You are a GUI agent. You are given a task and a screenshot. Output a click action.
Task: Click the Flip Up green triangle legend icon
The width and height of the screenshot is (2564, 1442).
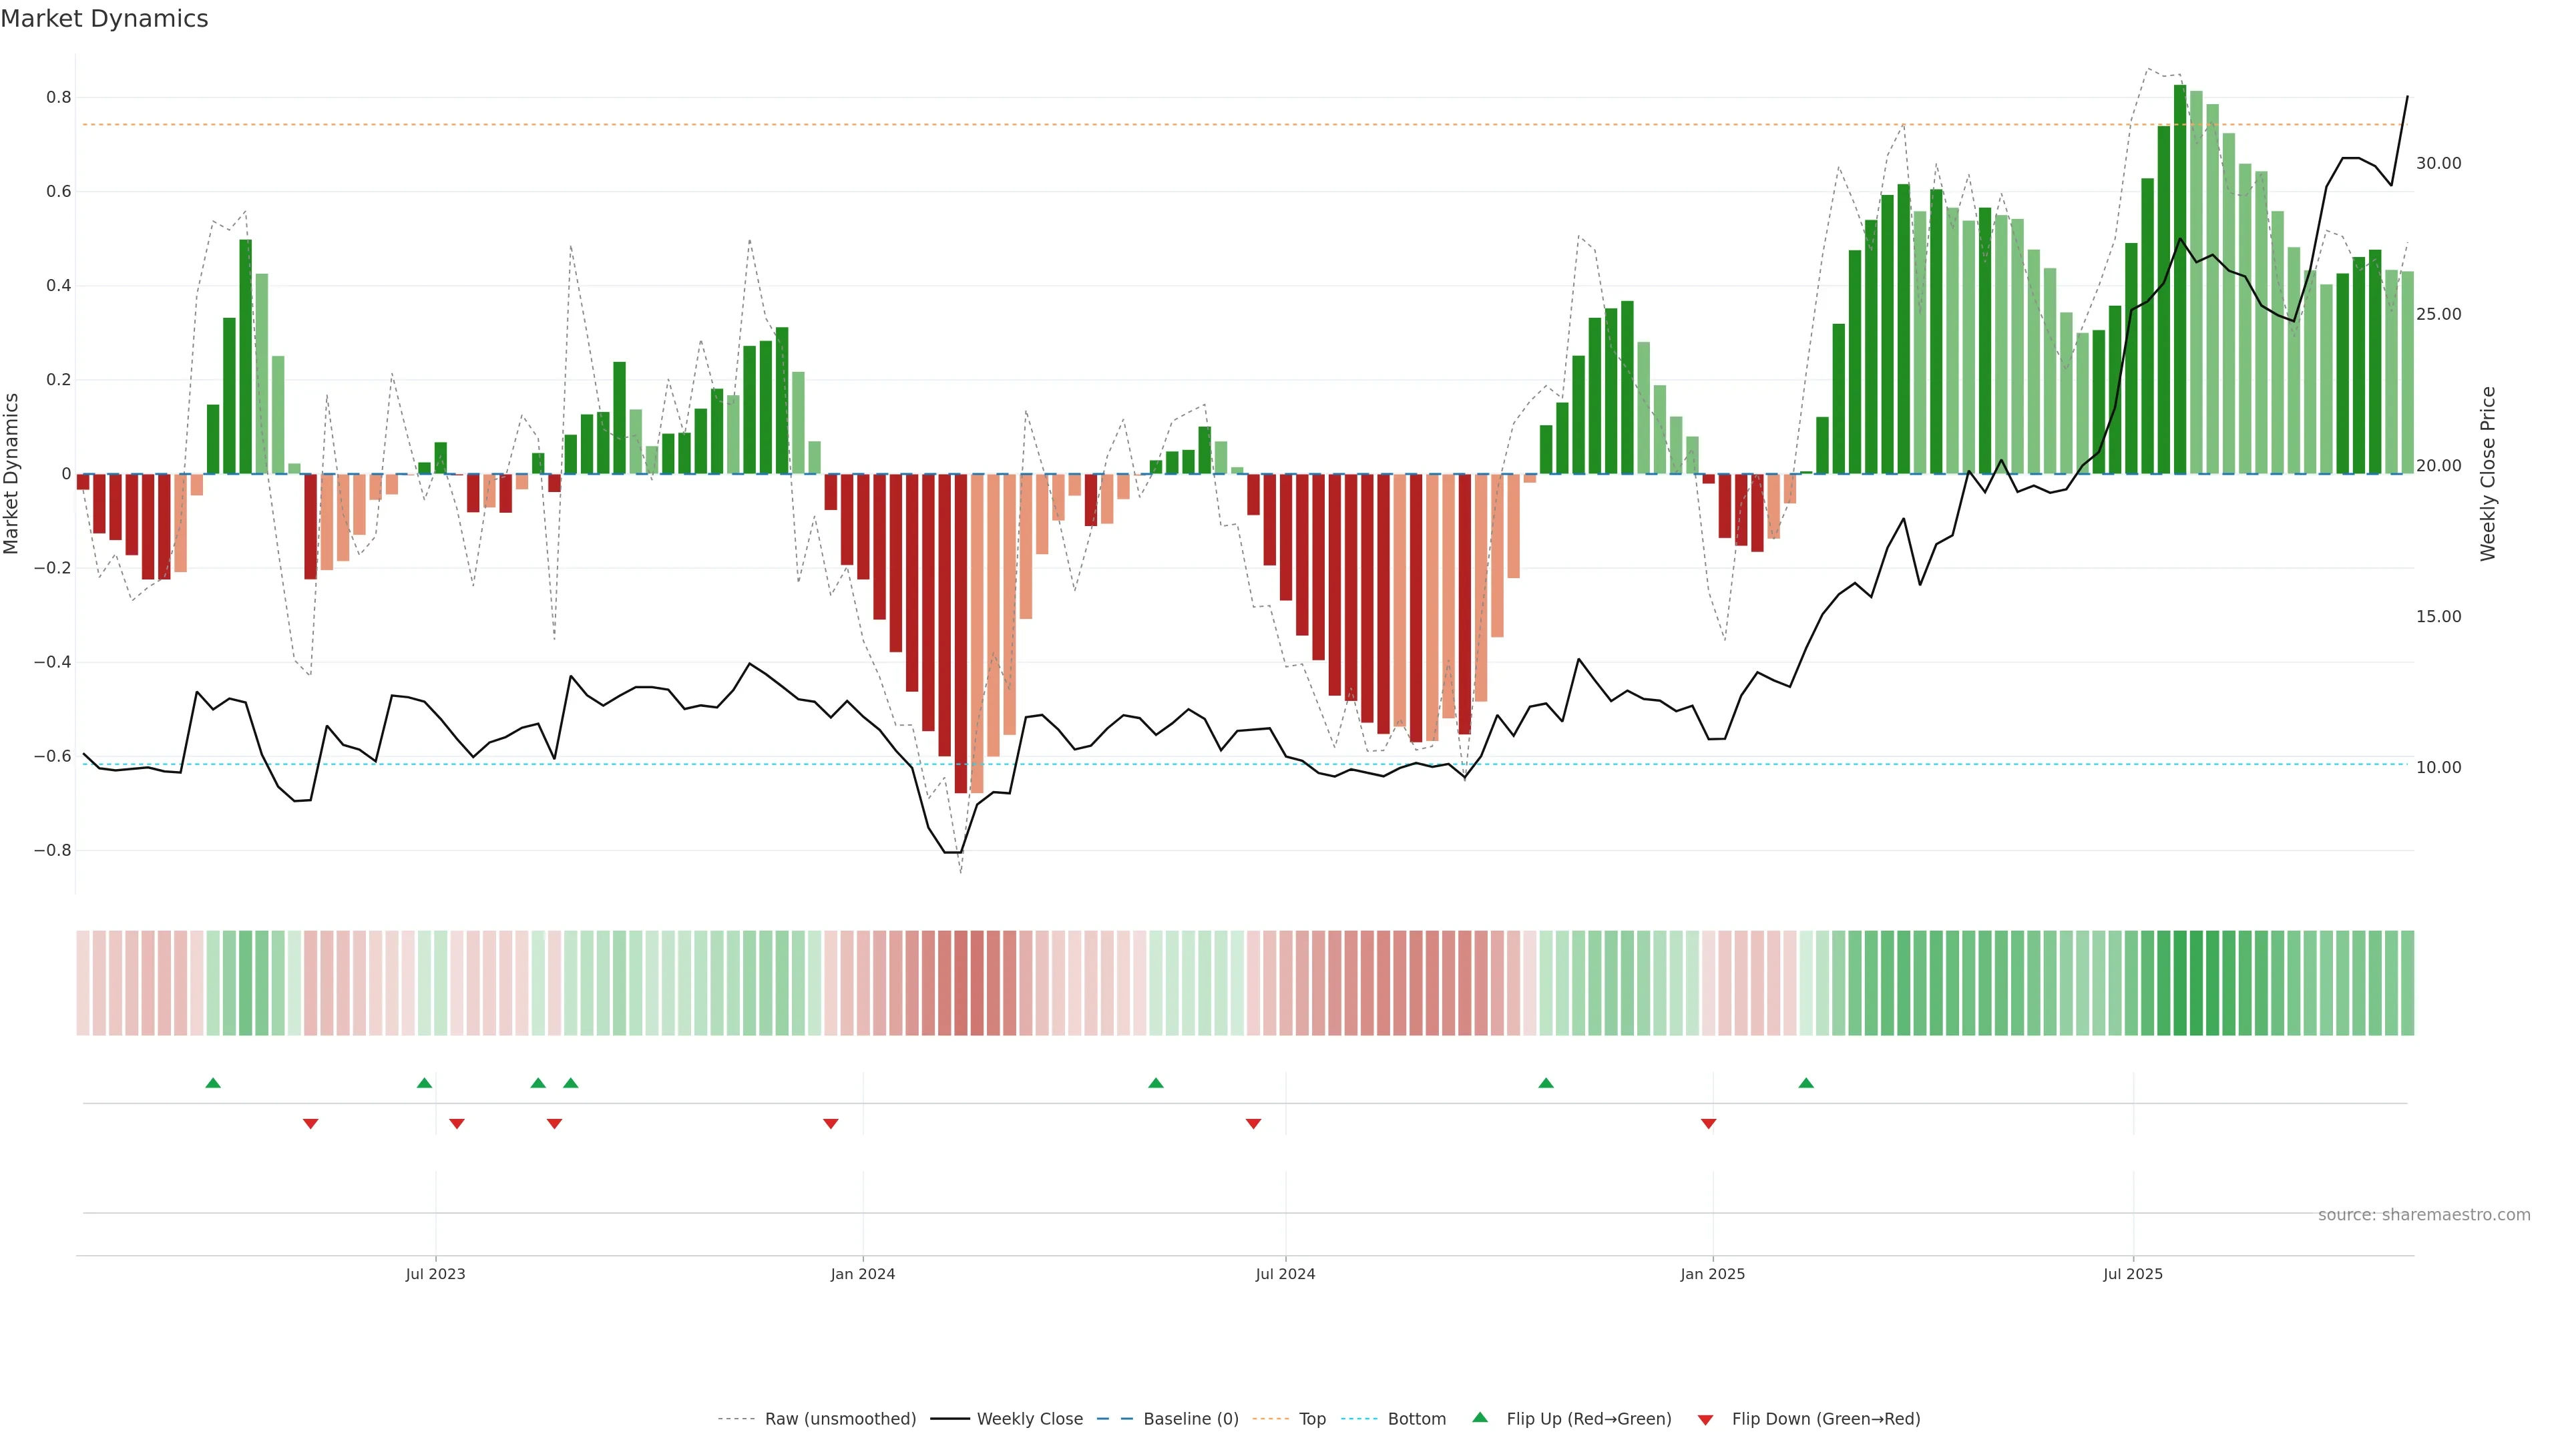pos(1480,1417)
